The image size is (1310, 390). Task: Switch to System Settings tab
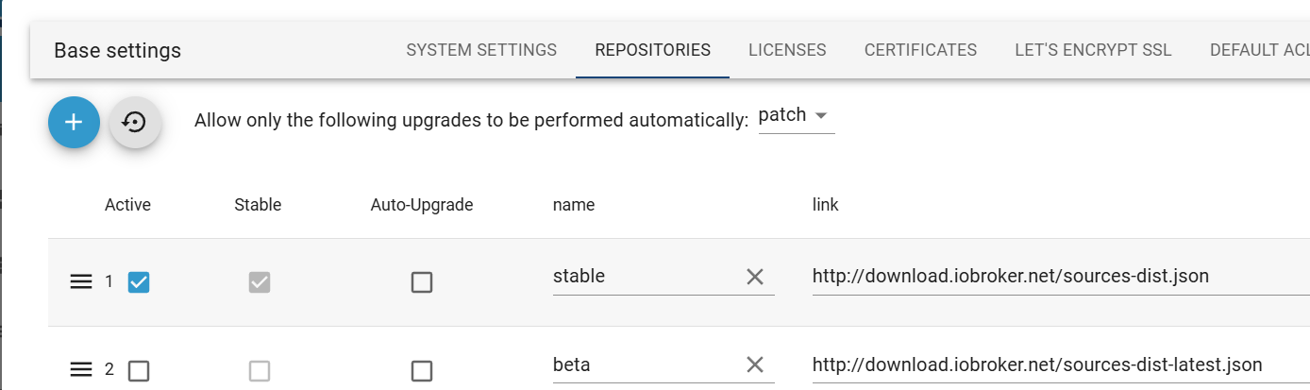(481, 50)
